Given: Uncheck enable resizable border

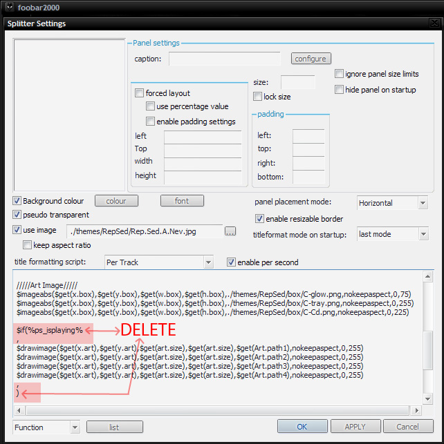Looking at the screenshot, I should [x=259, y=219].
